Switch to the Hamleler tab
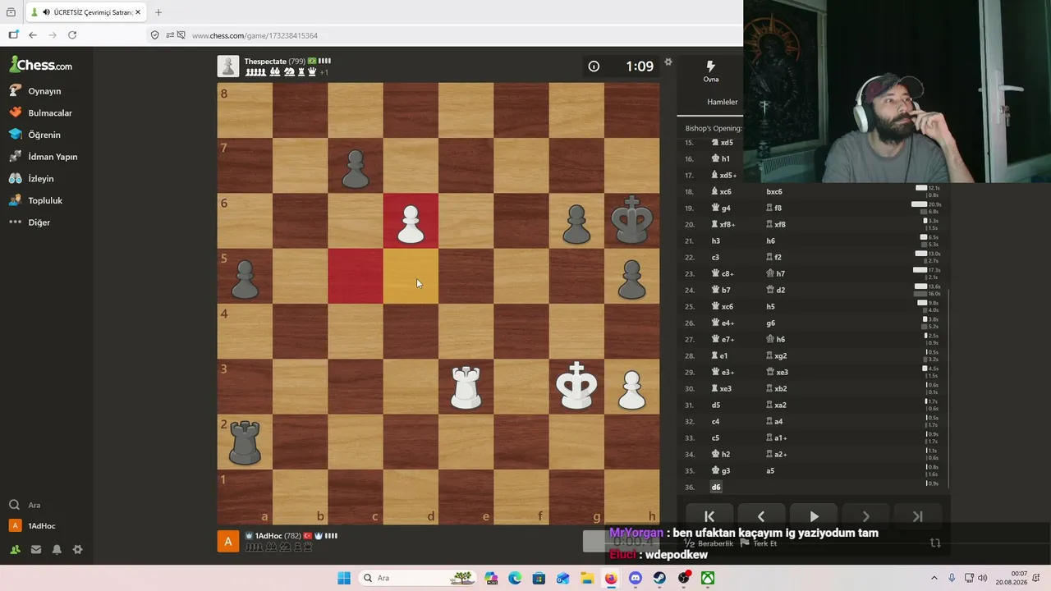 coord(723,102)
